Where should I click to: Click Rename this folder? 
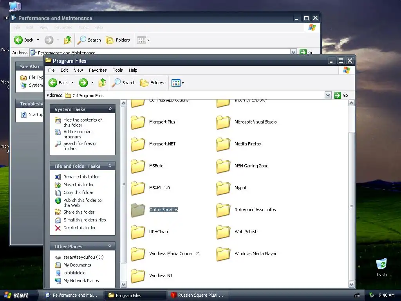(81, 177)
